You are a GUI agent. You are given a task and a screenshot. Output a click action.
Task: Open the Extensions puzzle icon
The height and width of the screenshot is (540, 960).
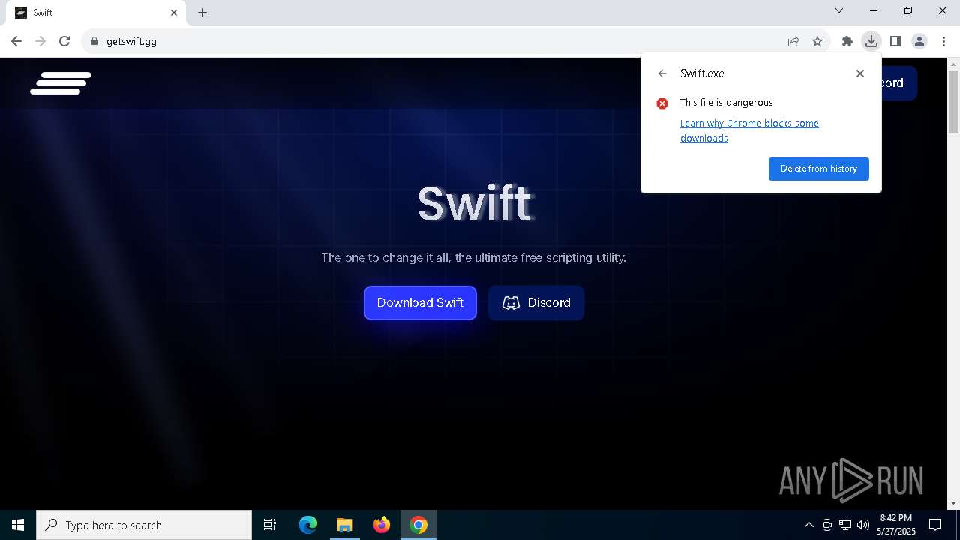pos(847,41)
